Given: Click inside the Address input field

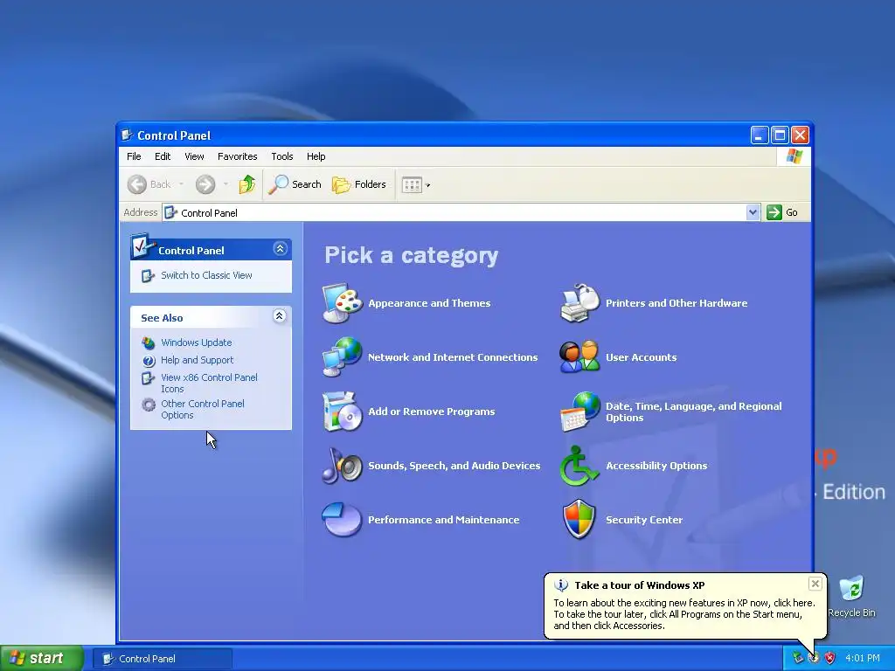Looking at the screenshot, I should pyautogui.click(x=461, y=213).
